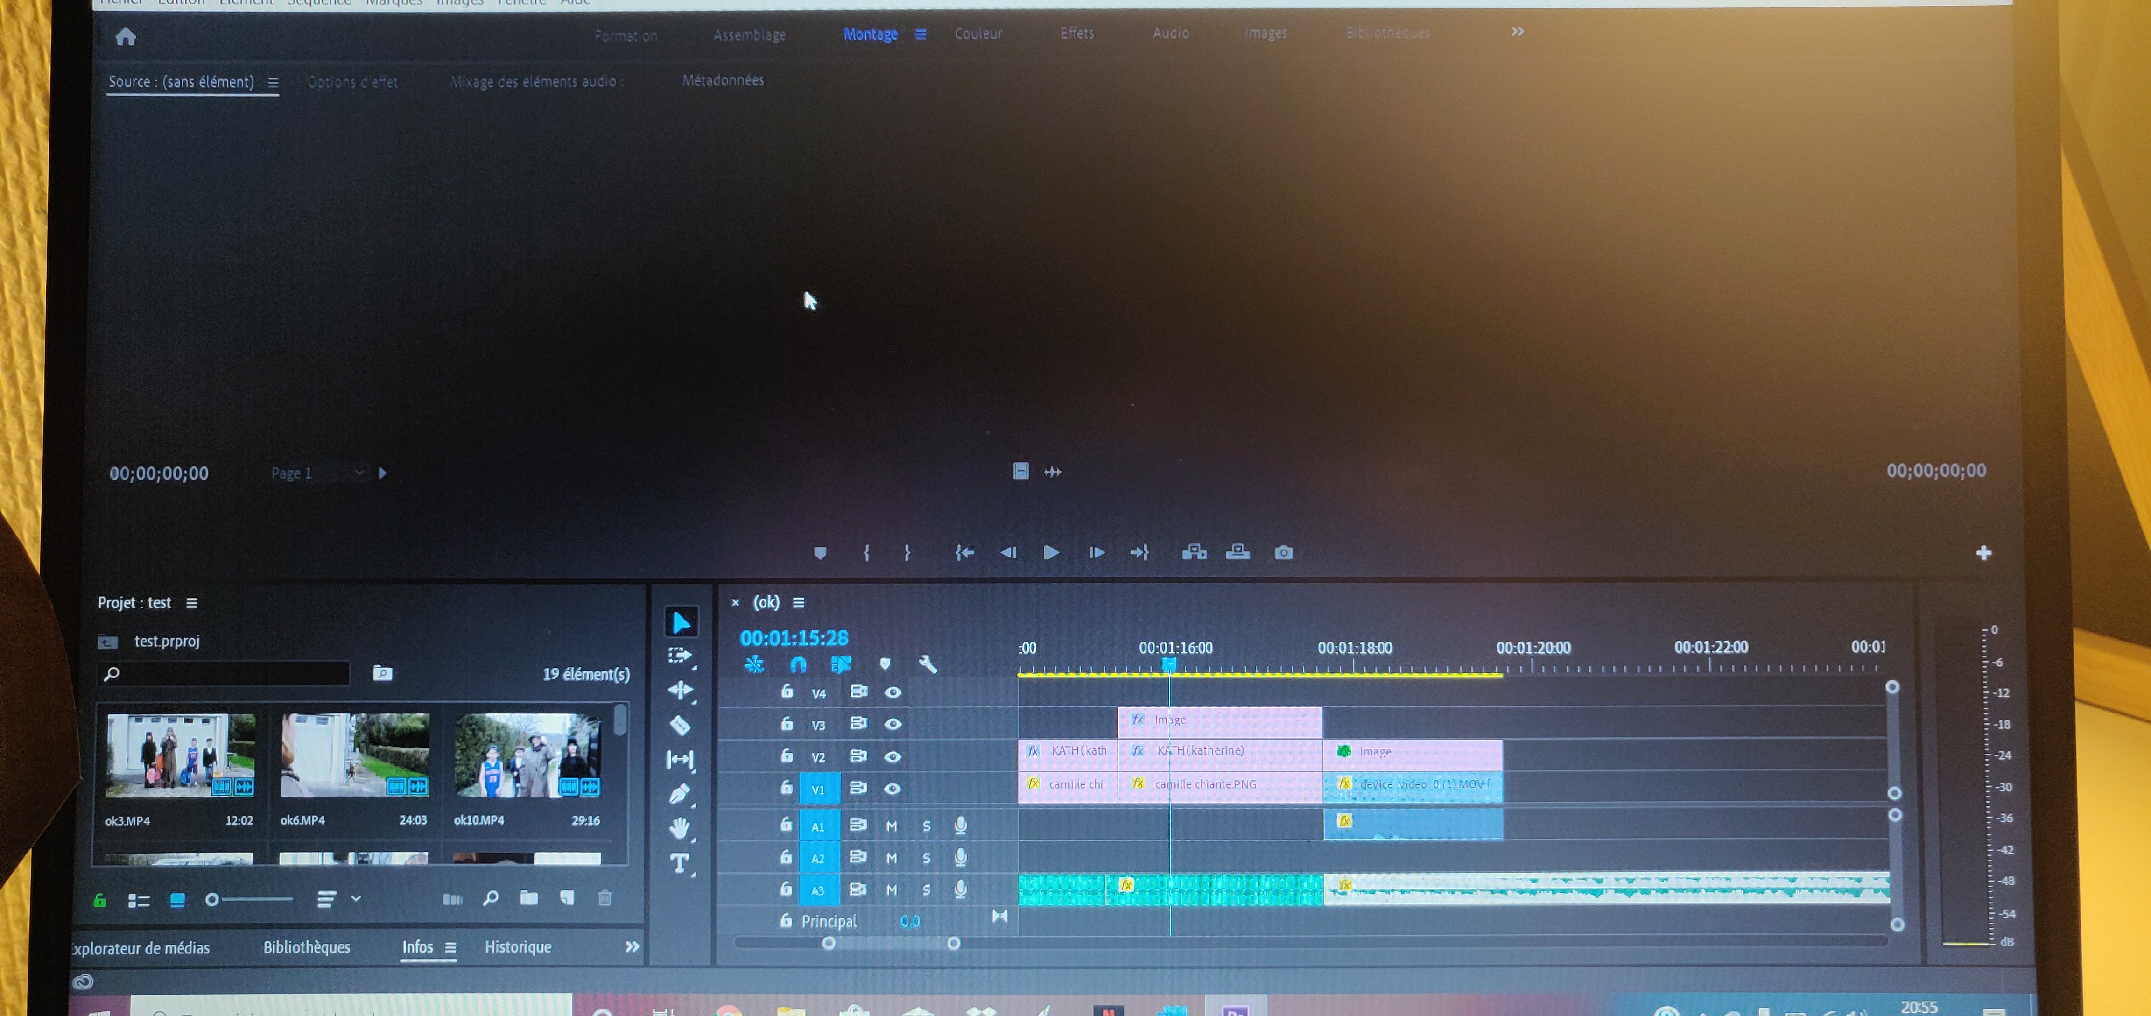Image resolution: width=2151 pixels, height=1016 pixels.
Task: Switch Project panel to list view
Action: coord(139,900)
